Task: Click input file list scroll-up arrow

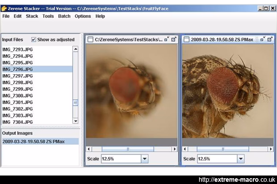Action: point(76,49)
